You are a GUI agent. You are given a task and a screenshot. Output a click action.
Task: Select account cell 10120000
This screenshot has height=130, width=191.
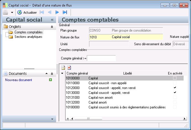coord(73,88)
